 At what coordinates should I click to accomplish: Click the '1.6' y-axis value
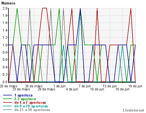tap(5, 23)
